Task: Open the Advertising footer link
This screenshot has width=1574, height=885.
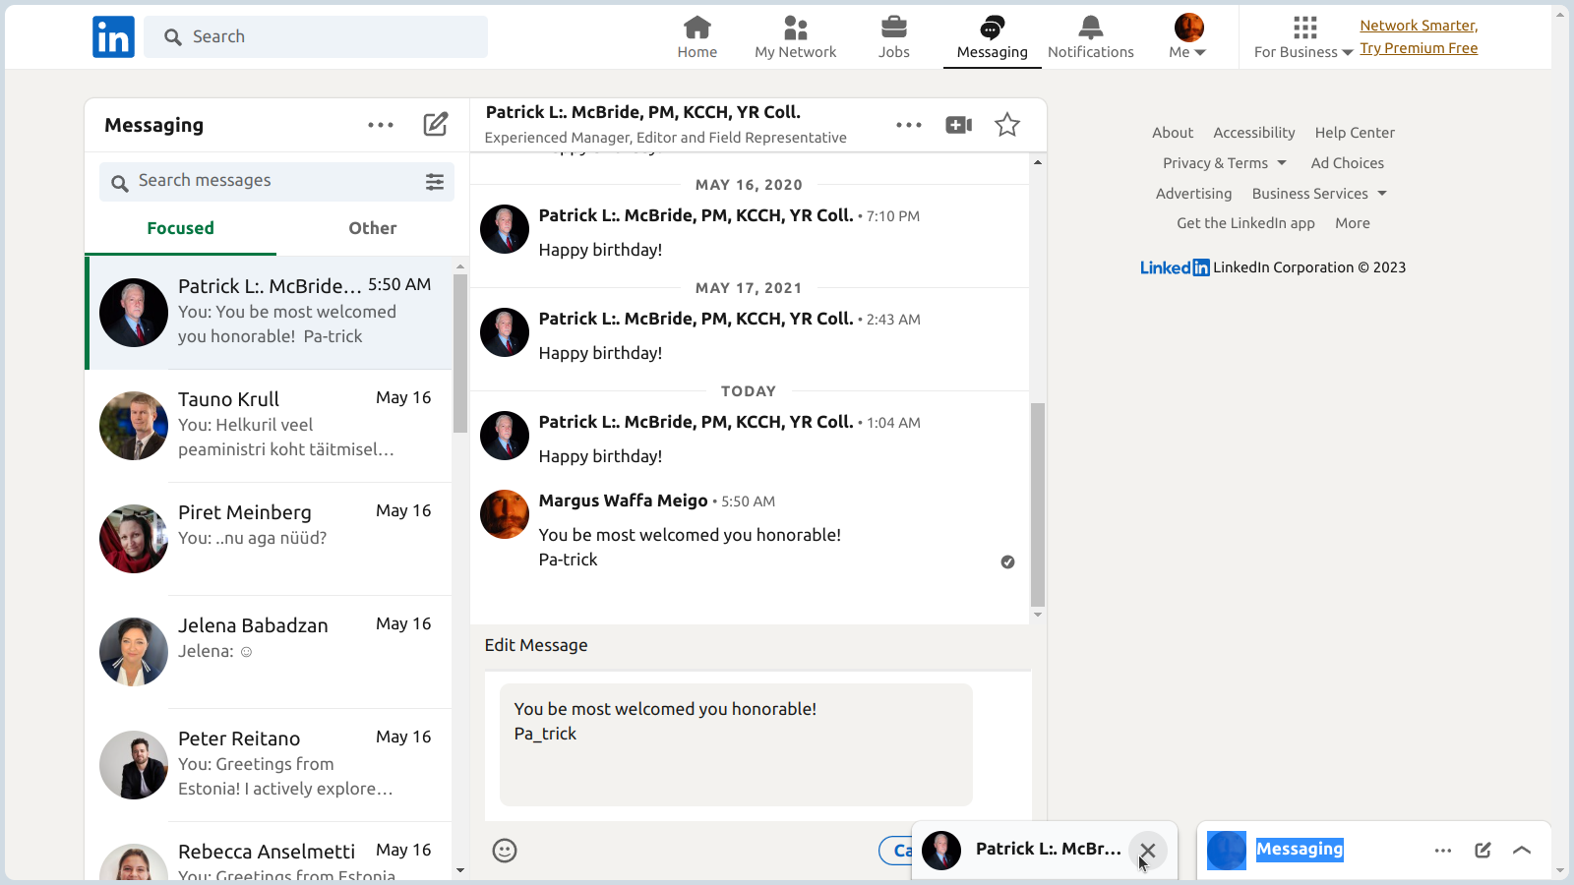Action: pos(1193,194)
